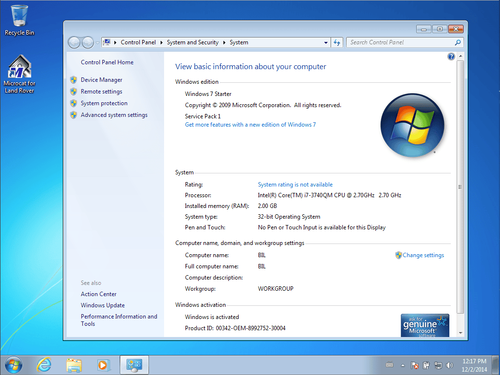Click the volume speaker tray icon

(x=450, y=365)
